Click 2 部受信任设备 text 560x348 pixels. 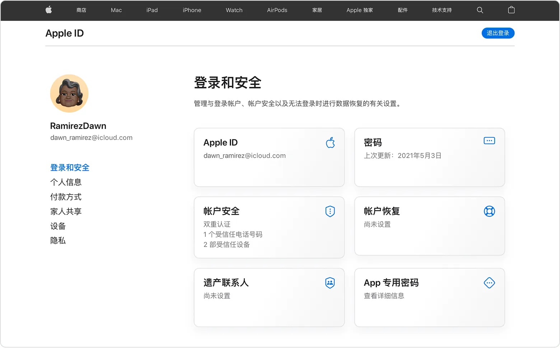click(227, 245)
